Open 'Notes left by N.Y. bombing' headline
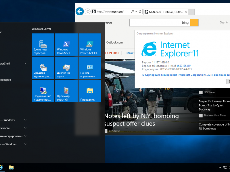The image size is (230, 172). point(141,120)
